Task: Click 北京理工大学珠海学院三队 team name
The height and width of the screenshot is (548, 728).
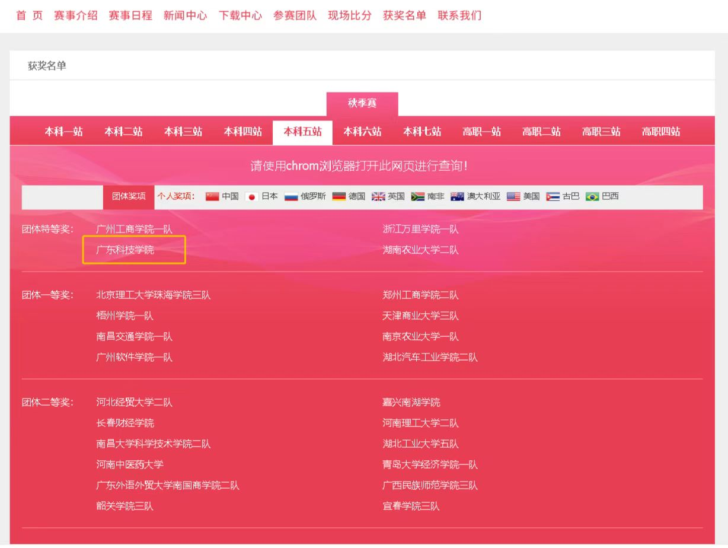Action: (x=154, y=295)
